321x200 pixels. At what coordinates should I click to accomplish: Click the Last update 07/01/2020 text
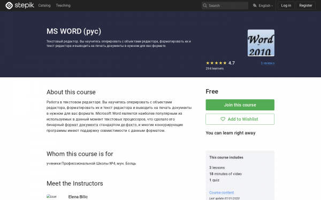click(x=224, y=198)
